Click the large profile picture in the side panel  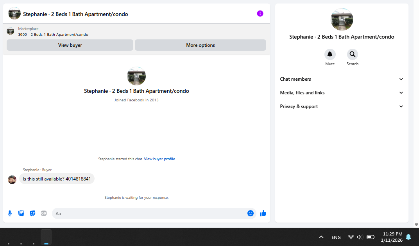[342, 19]
